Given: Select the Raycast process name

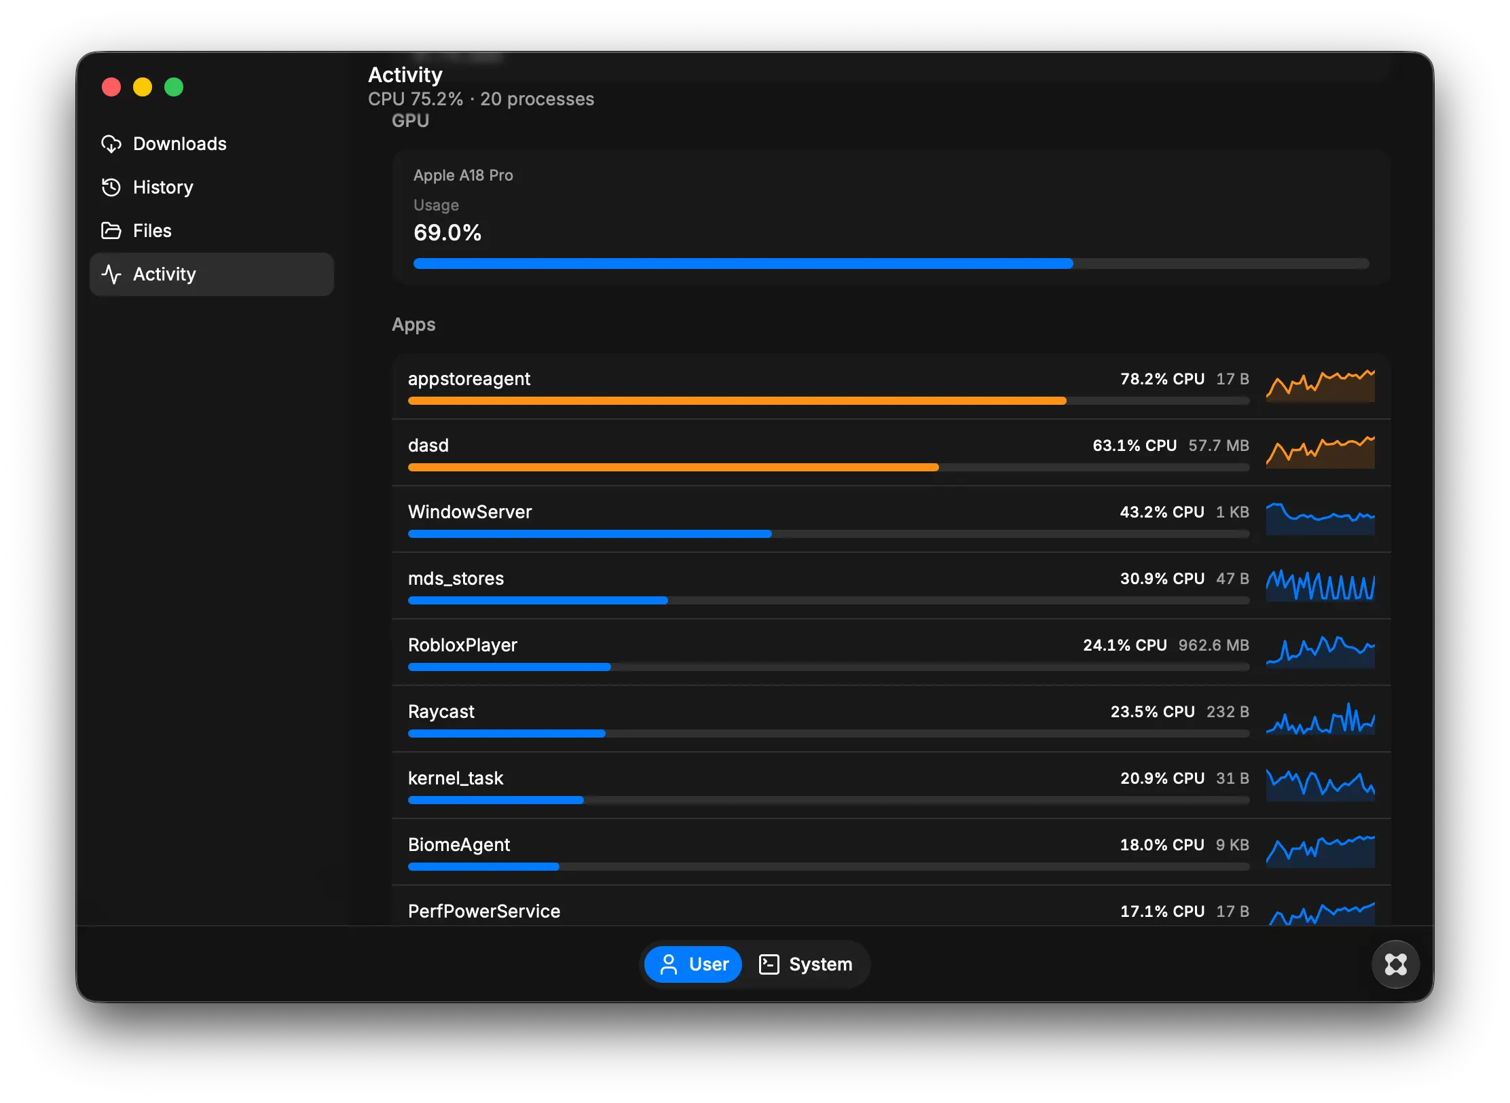Looking at the screenshot, I should (441, 712).
